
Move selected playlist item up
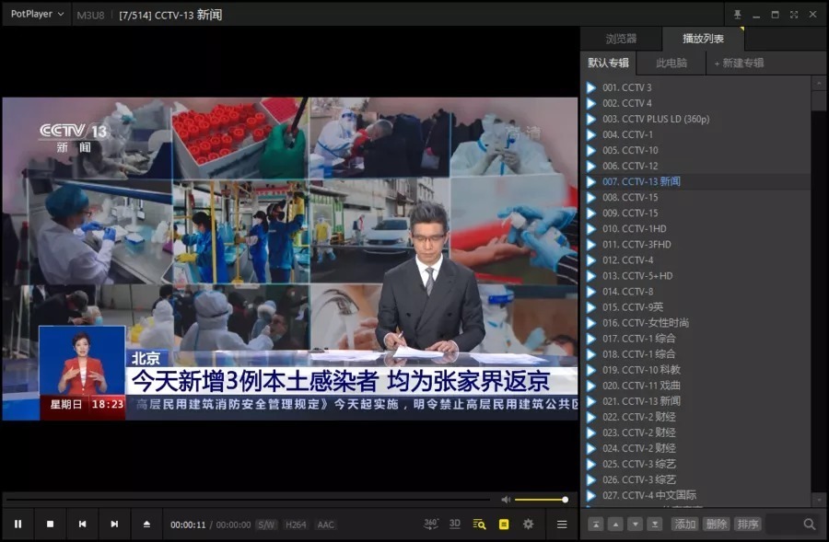pyautogui.click(x=615, y=524)
